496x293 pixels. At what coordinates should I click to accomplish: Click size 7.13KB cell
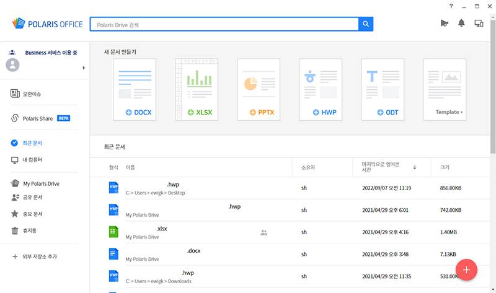tap(448, 254)
